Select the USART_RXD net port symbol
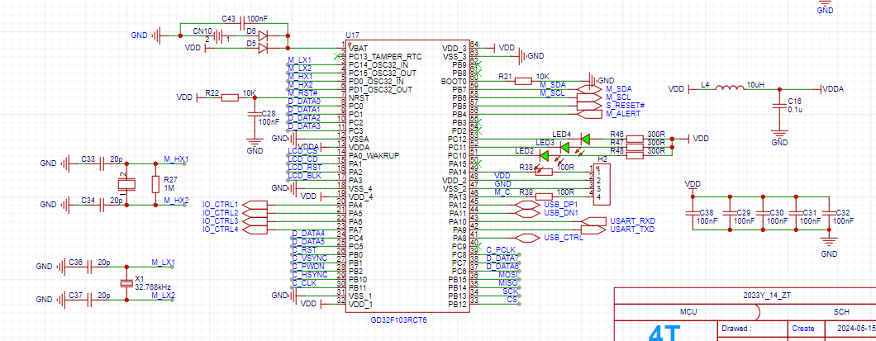This screenshot has height=341, width=876. click(x=593, y=221)
